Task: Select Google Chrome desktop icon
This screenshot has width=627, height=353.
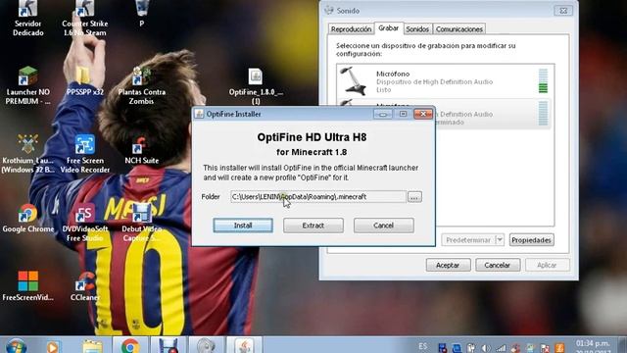Action: click(28, 219)
